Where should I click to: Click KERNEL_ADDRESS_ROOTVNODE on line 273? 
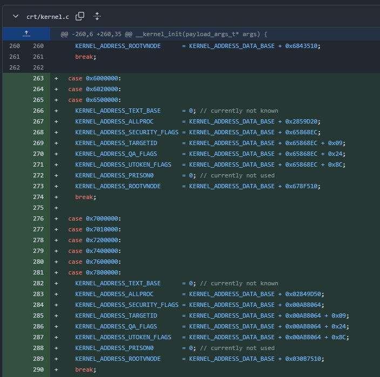[118, 186]
